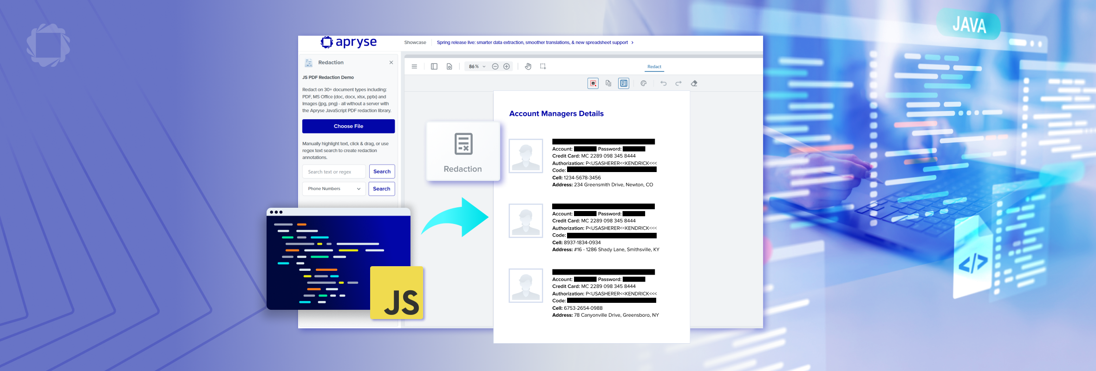
Task: Click the Redaction panel header icon
Action: click(x=309, y=63)
